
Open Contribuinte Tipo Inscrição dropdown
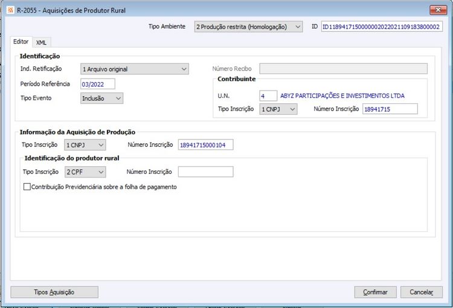point(278,109)
